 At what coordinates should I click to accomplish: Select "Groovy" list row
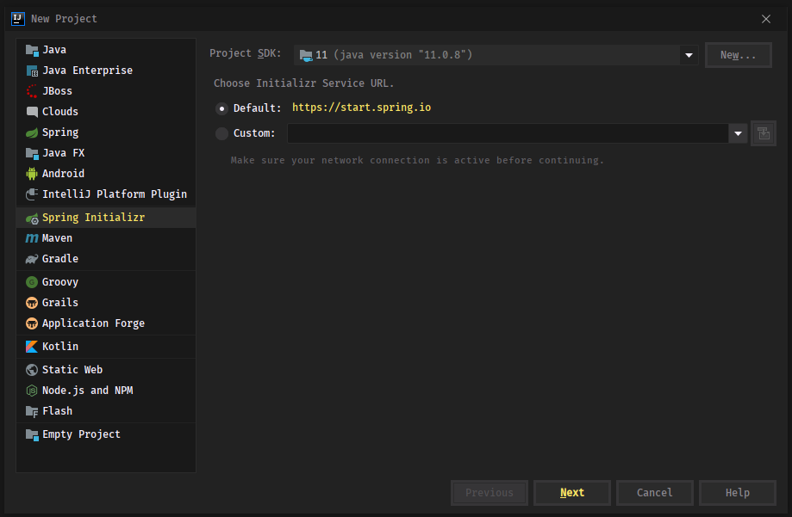(x=106, y=282)
